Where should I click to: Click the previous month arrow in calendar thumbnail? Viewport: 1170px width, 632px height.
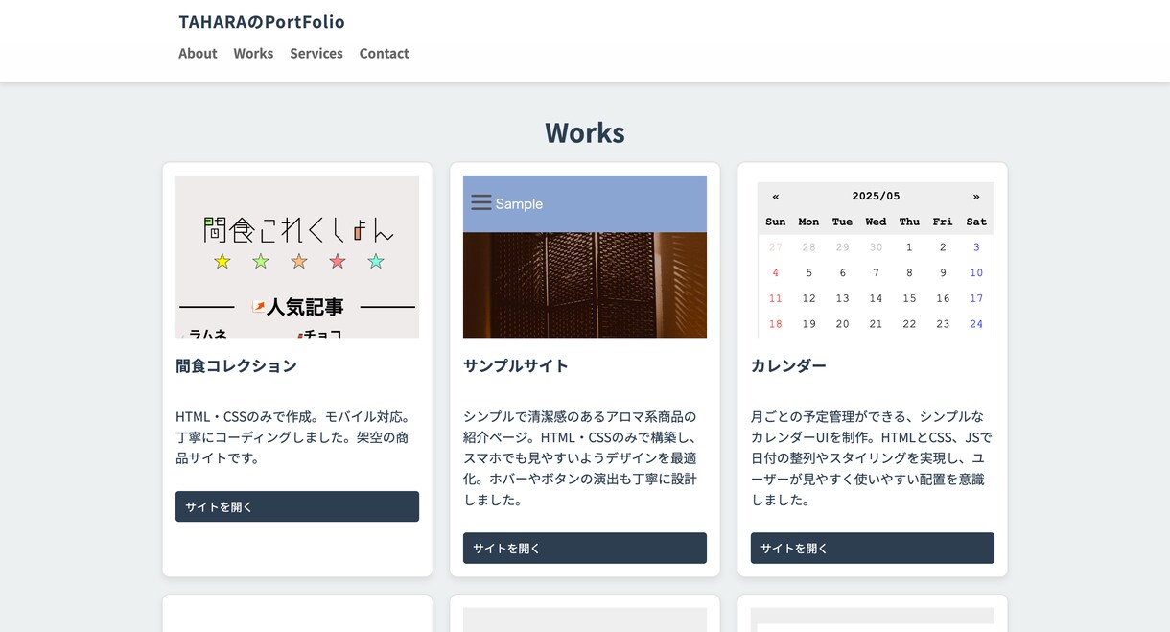pyautogui.click(x=776, y=196)
